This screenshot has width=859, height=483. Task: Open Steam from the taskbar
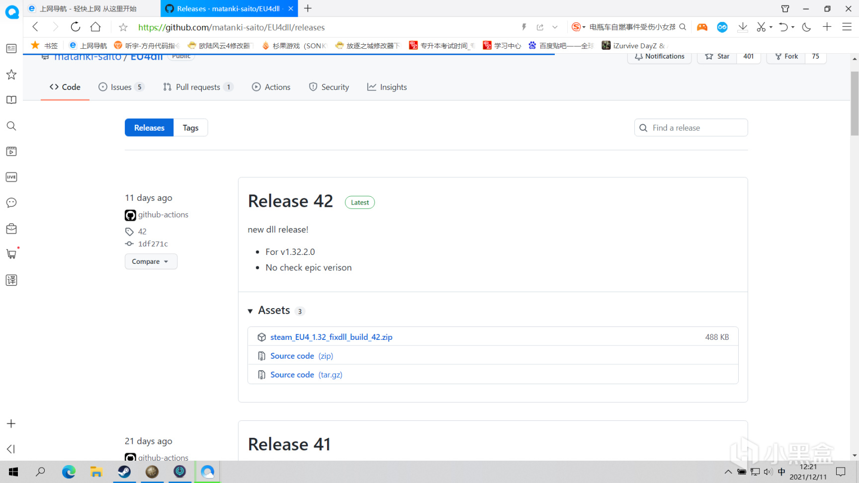[124, 472]
